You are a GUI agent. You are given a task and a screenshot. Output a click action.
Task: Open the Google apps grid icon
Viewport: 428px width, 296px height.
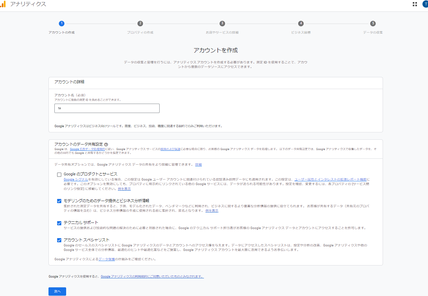point(415,4)
